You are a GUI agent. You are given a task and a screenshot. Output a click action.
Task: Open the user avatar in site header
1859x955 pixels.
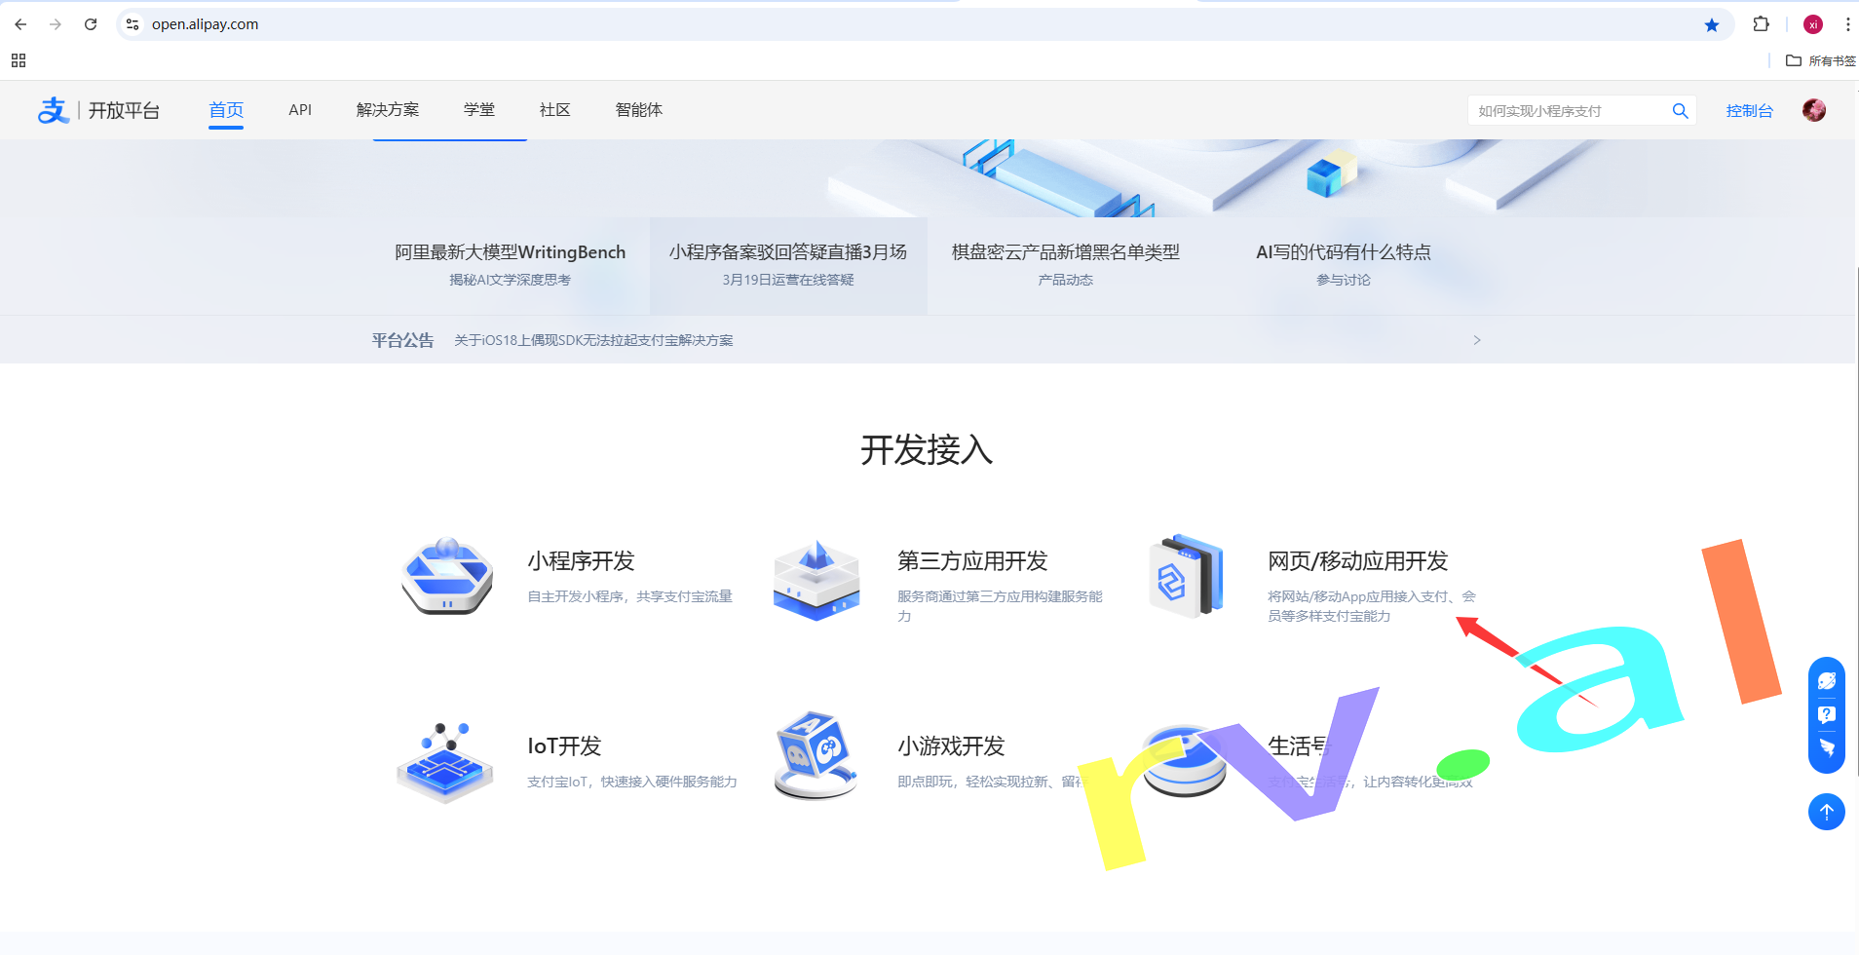[x=1814, y=110]
